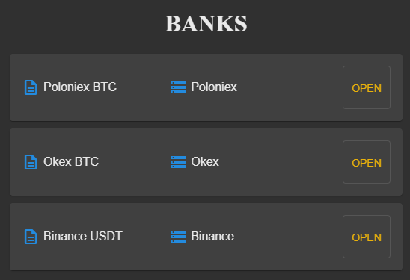
Task: Click the server stack icon next to Okex
Action: [178, 162]
